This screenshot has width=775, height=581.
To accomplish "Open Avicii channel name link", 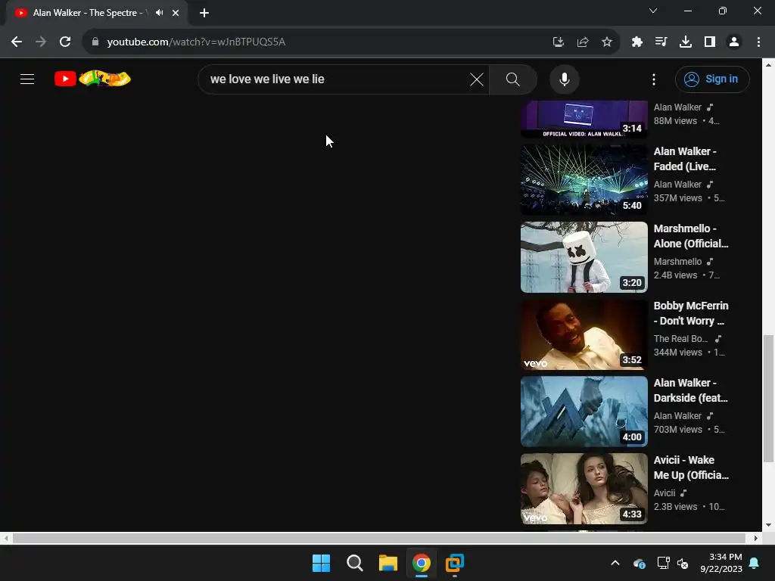I will pos(665,493).
